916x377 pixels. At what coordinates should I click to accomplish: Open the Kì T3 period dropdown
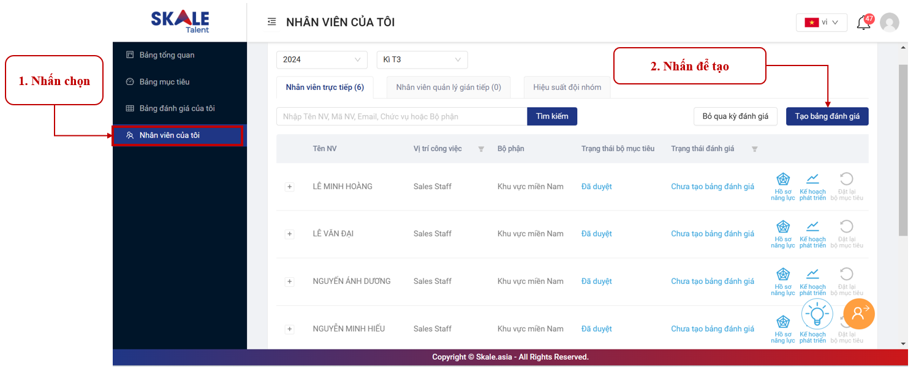coord(422,59)
